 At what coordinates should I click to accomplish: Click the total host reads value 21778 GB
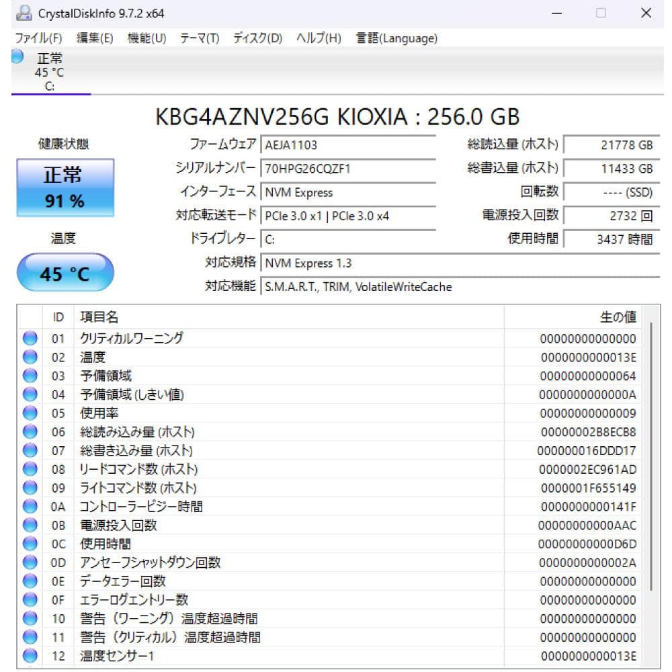pos(611,145)
